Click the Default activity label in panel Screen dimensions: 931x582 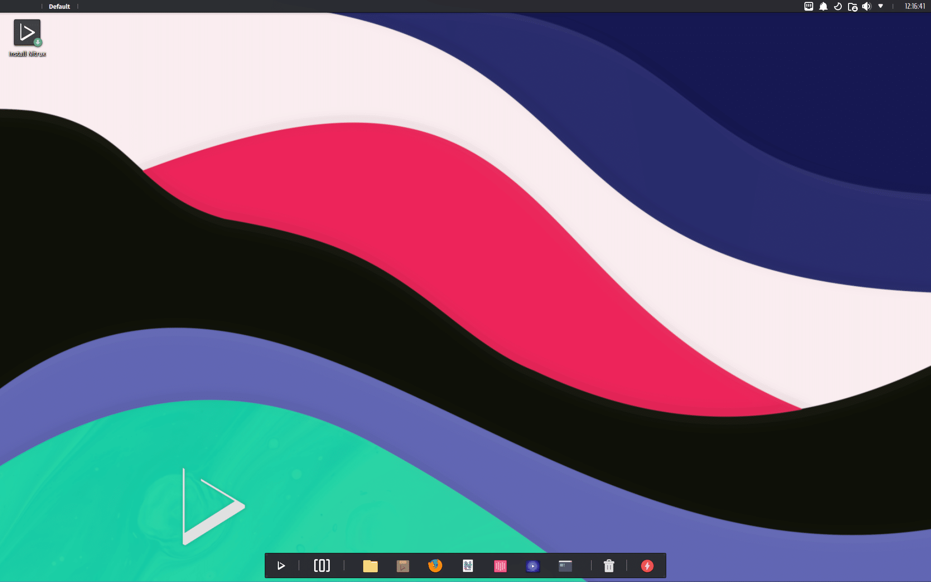point(59,6)
